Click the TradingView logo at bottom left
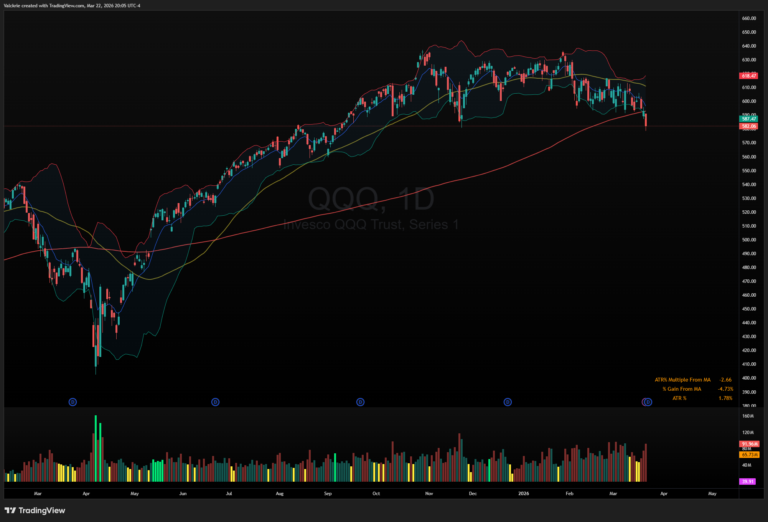Viewport: 768px width, 522px height. (35, 510)
